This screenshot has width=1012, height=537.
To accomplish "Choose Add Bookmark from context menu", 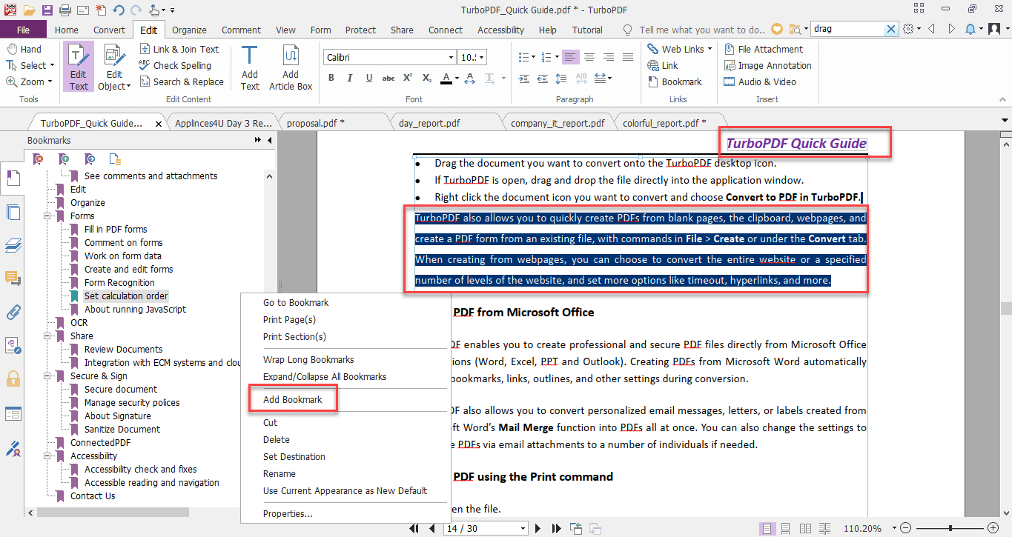I will pyautogui.click(x=292, y=399).
